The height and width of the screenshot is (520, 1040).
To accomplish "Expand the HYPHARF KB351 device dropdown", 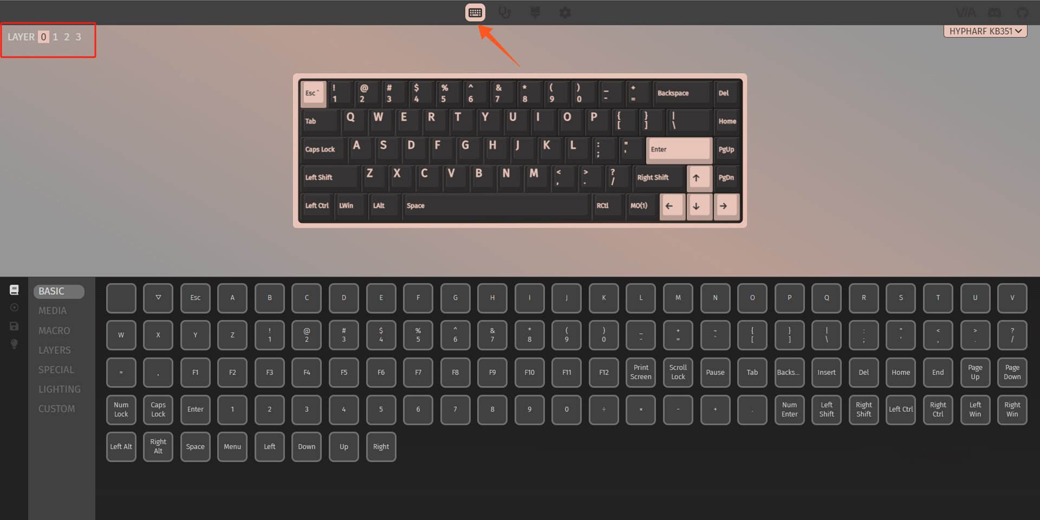I will 985,31.
